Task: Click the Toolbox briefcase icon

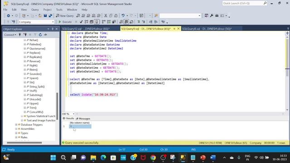Action: click(217, 16)
